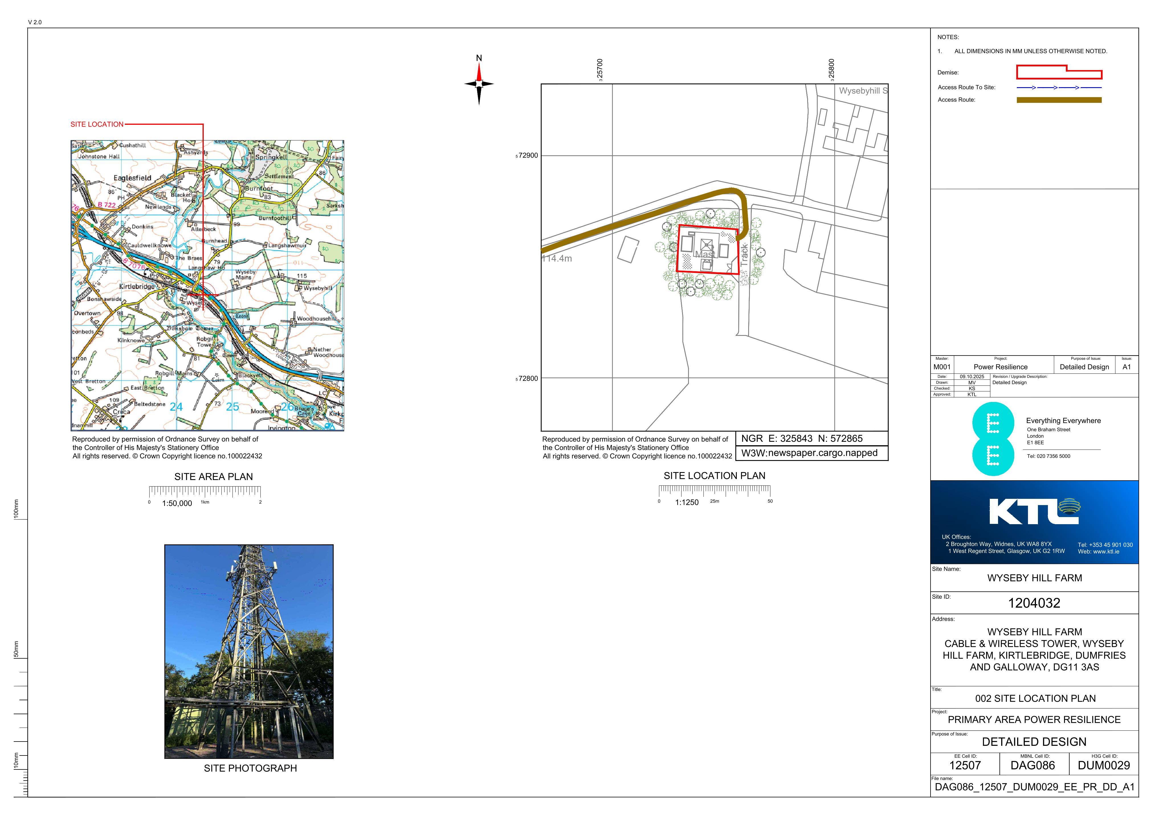The height and width of the screenshot is (825, 1167).
Task: Click MBNL Cell ID DAG086
Action: tap(1033, 766)
